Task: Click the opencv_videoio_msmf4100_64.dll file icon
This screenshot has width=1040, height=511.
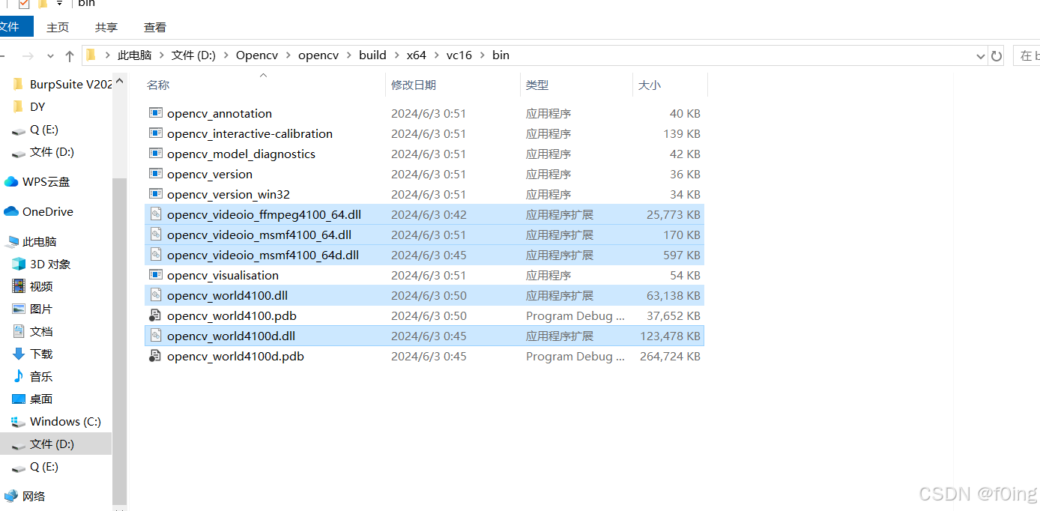Action: (x=156, y=235)
